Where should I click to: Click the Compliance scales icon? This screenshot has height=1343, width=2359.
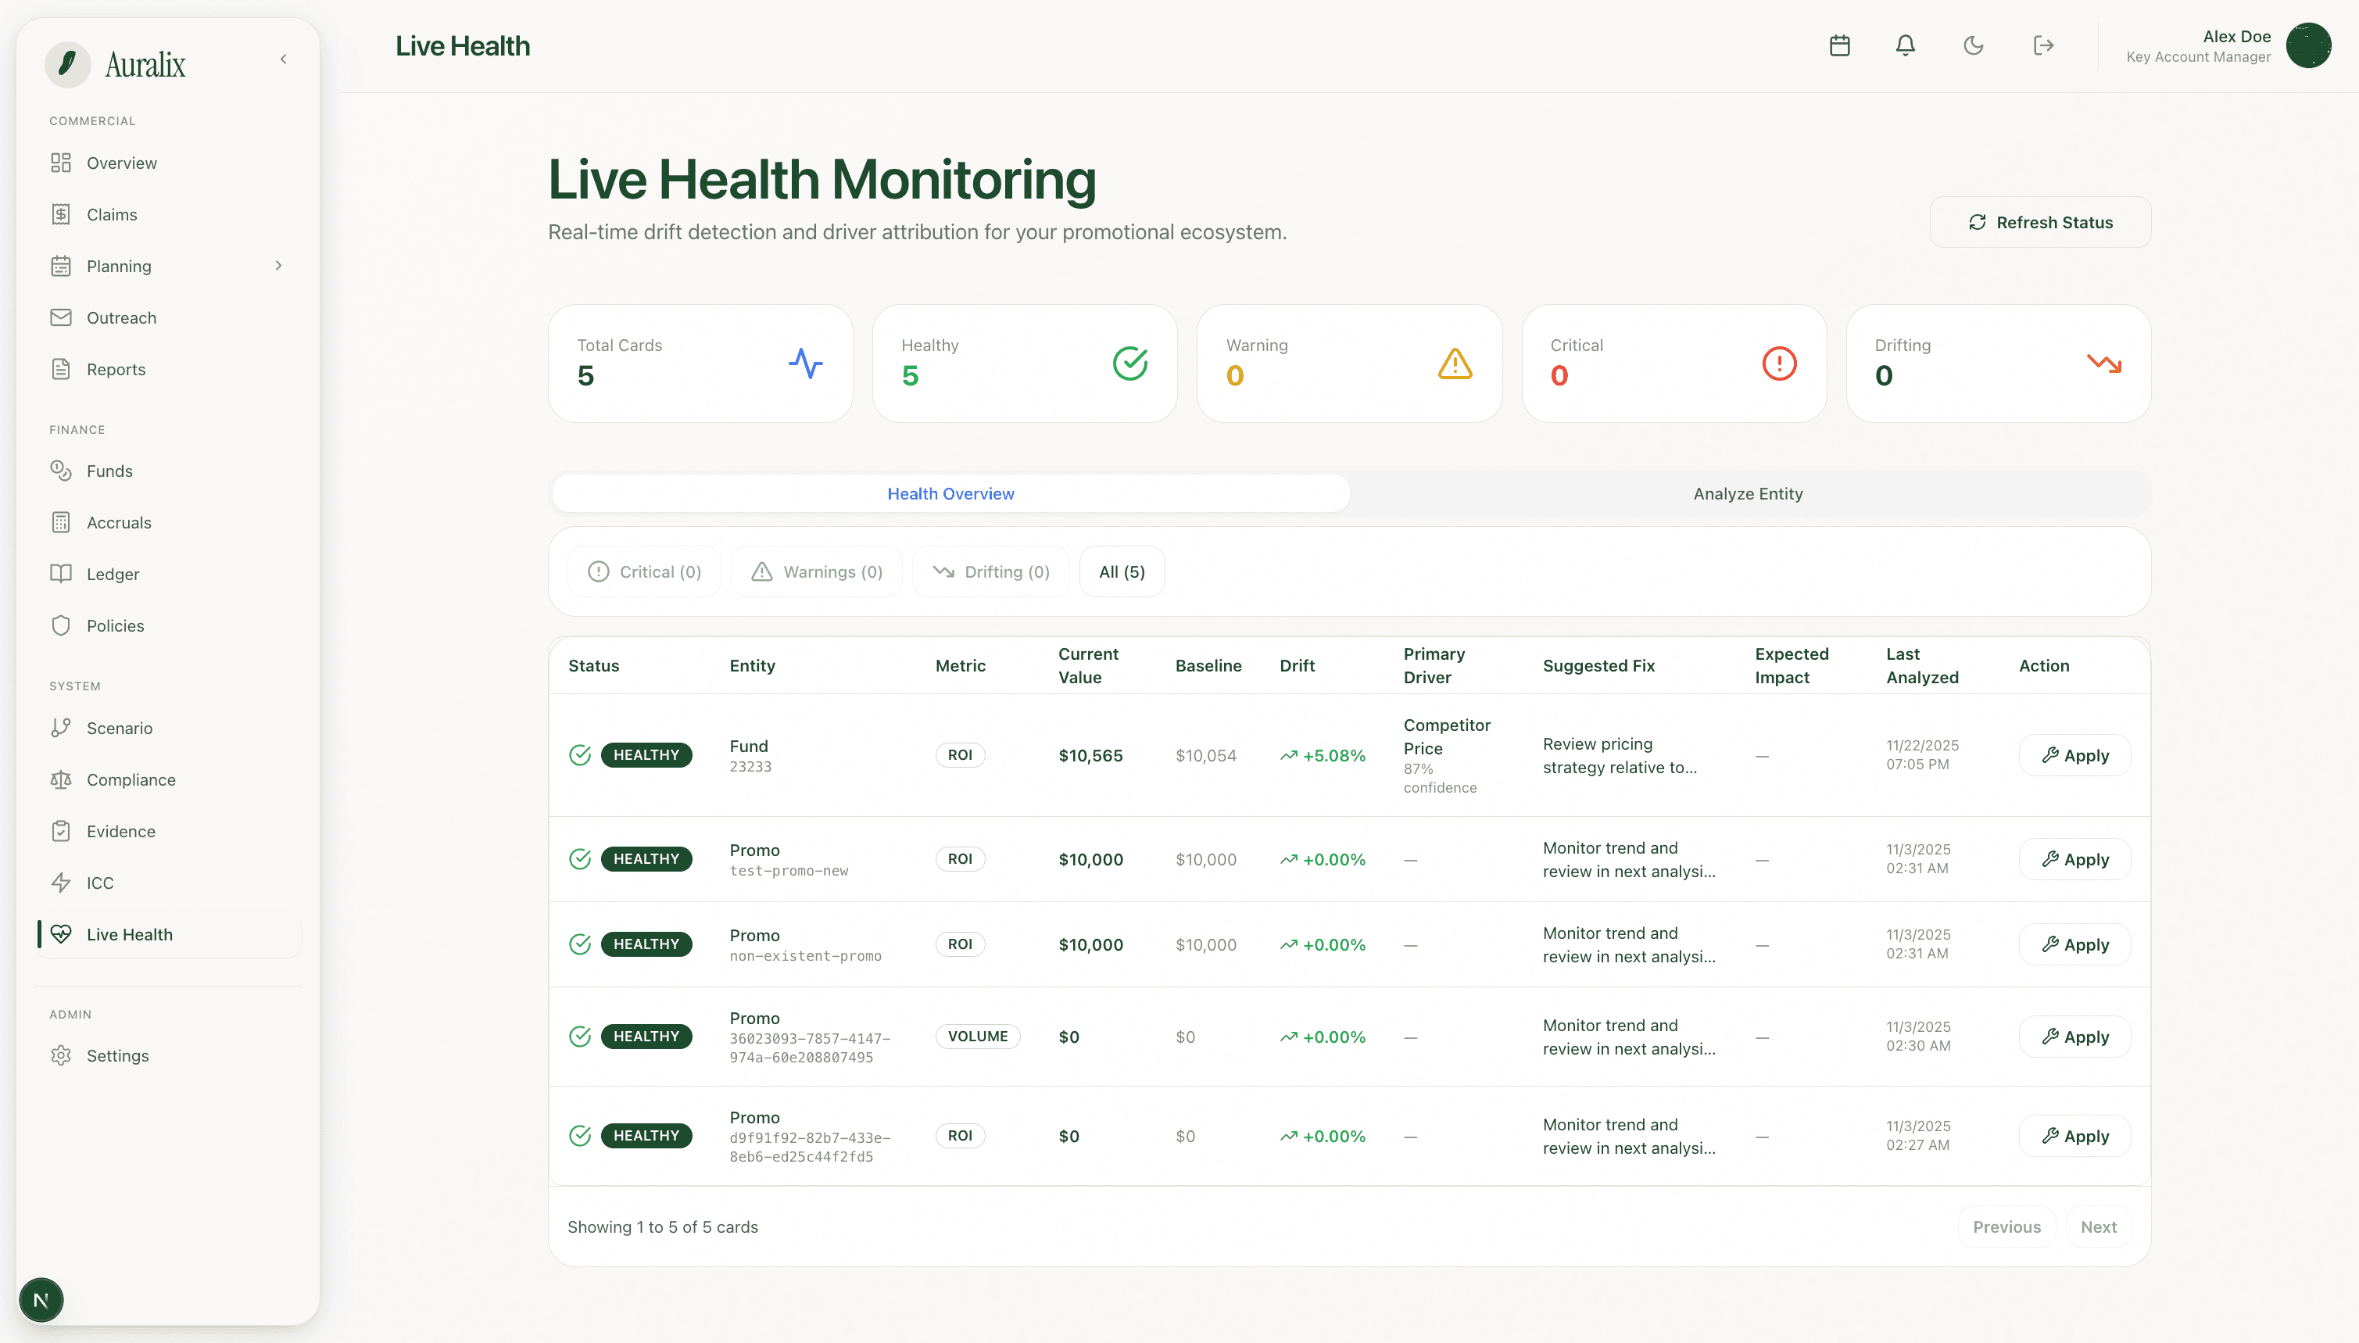pos(61,779)
